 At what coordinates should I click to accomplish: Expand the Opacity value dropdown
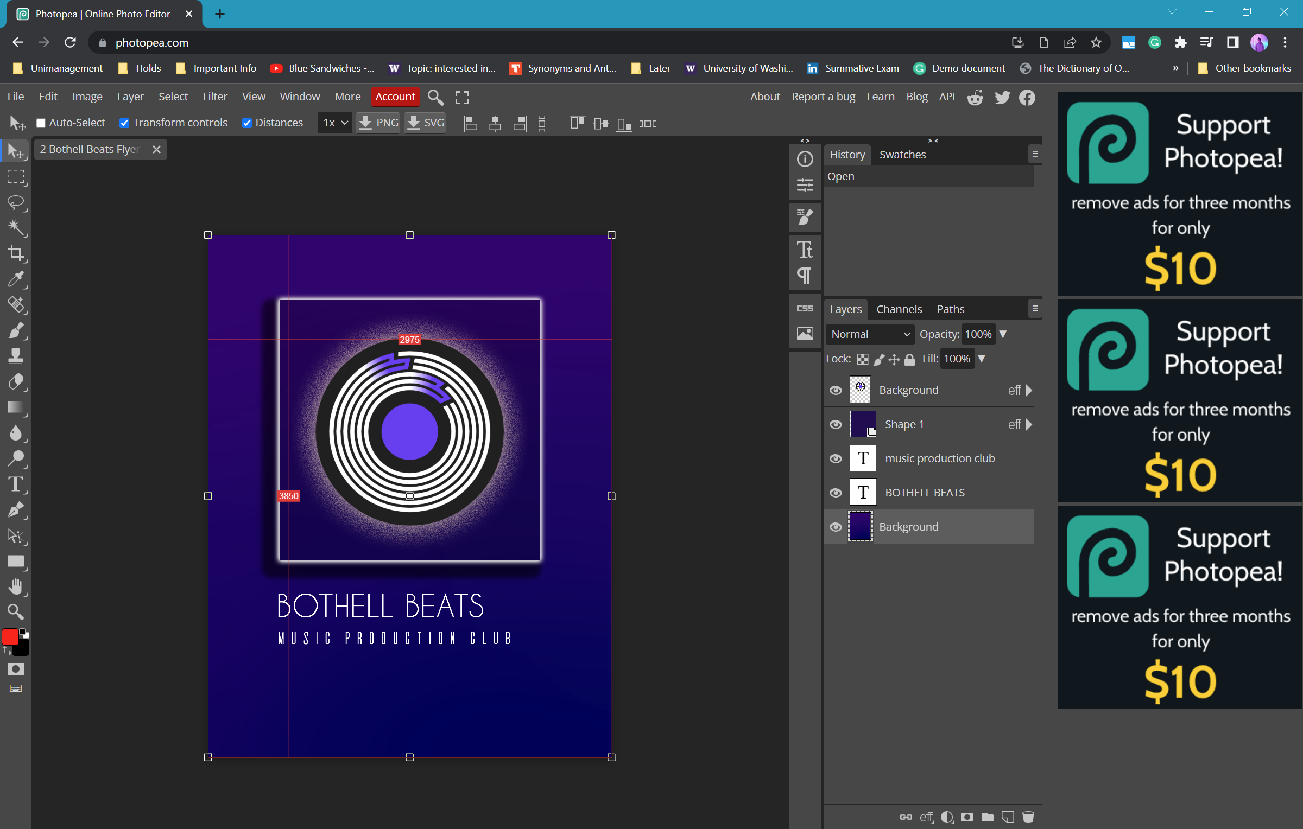click(x=1004, y=334)
